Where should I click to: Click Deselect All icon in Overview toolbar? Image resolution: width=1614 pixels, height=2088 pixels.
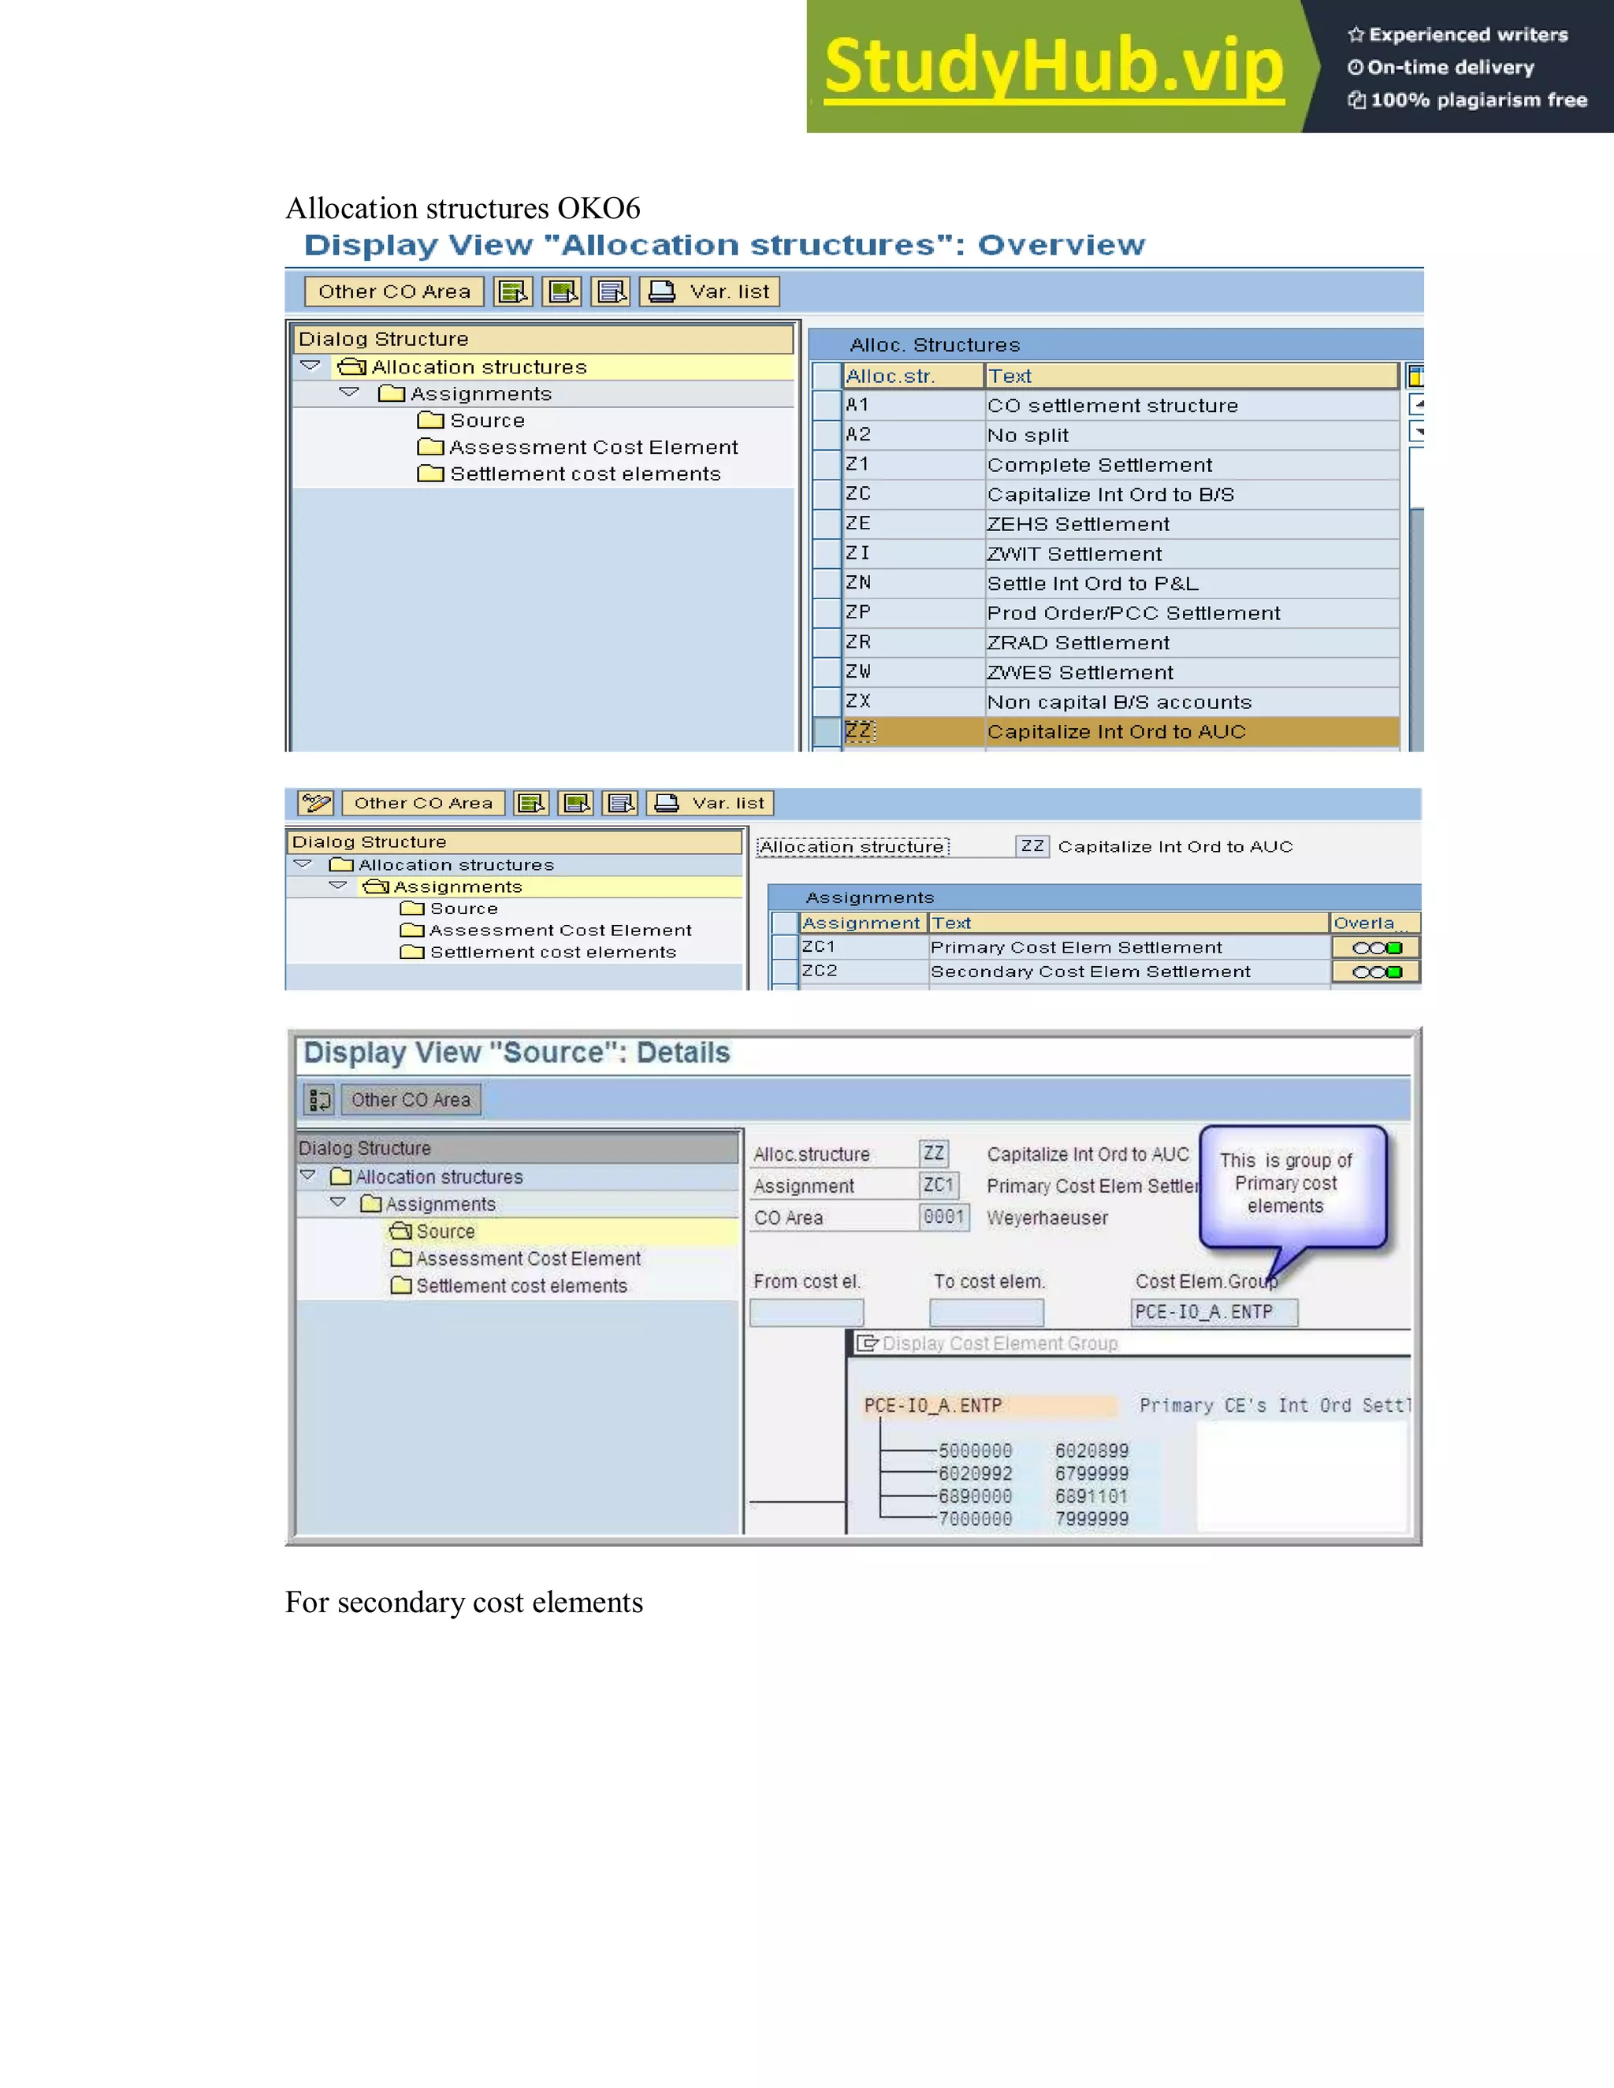[x=611, y=292]
